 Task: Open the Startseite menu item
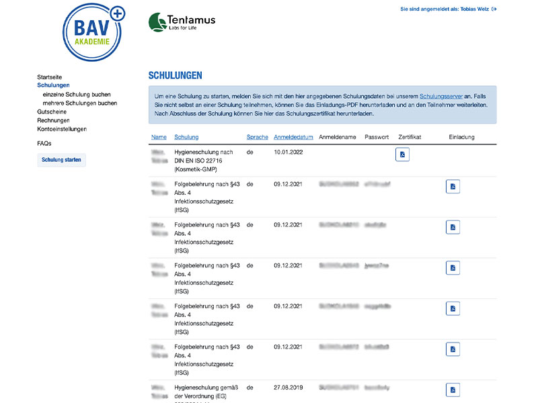coord(50,77)
